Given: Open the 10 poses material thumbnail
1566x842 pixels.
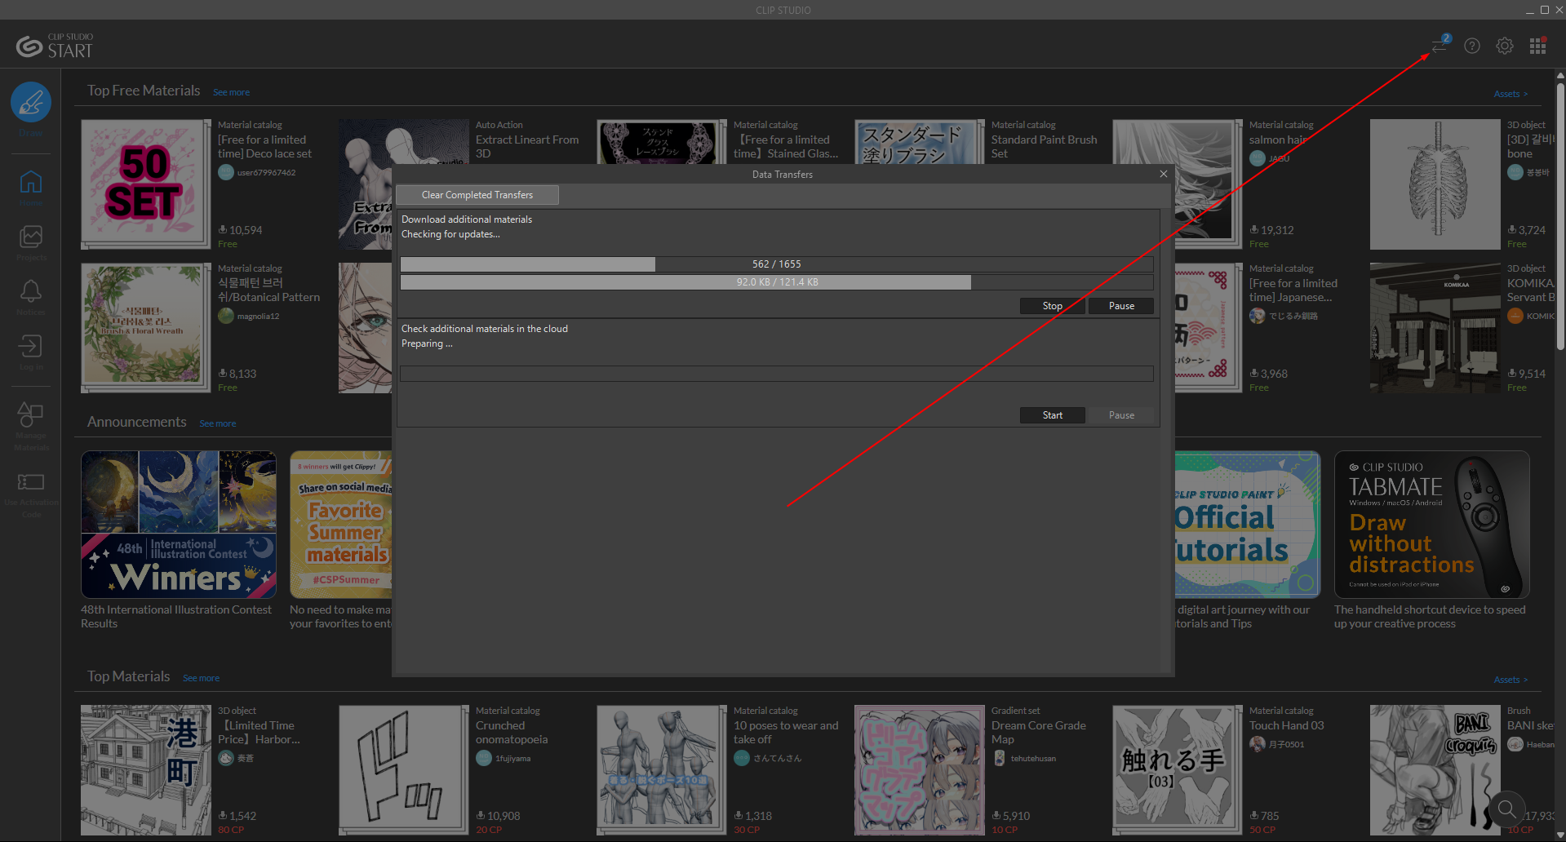Looking at the screenshot, I should [x=662, y=770].
